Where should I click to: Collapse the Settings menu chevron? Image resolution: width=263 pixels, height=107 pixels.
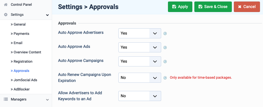48,15
